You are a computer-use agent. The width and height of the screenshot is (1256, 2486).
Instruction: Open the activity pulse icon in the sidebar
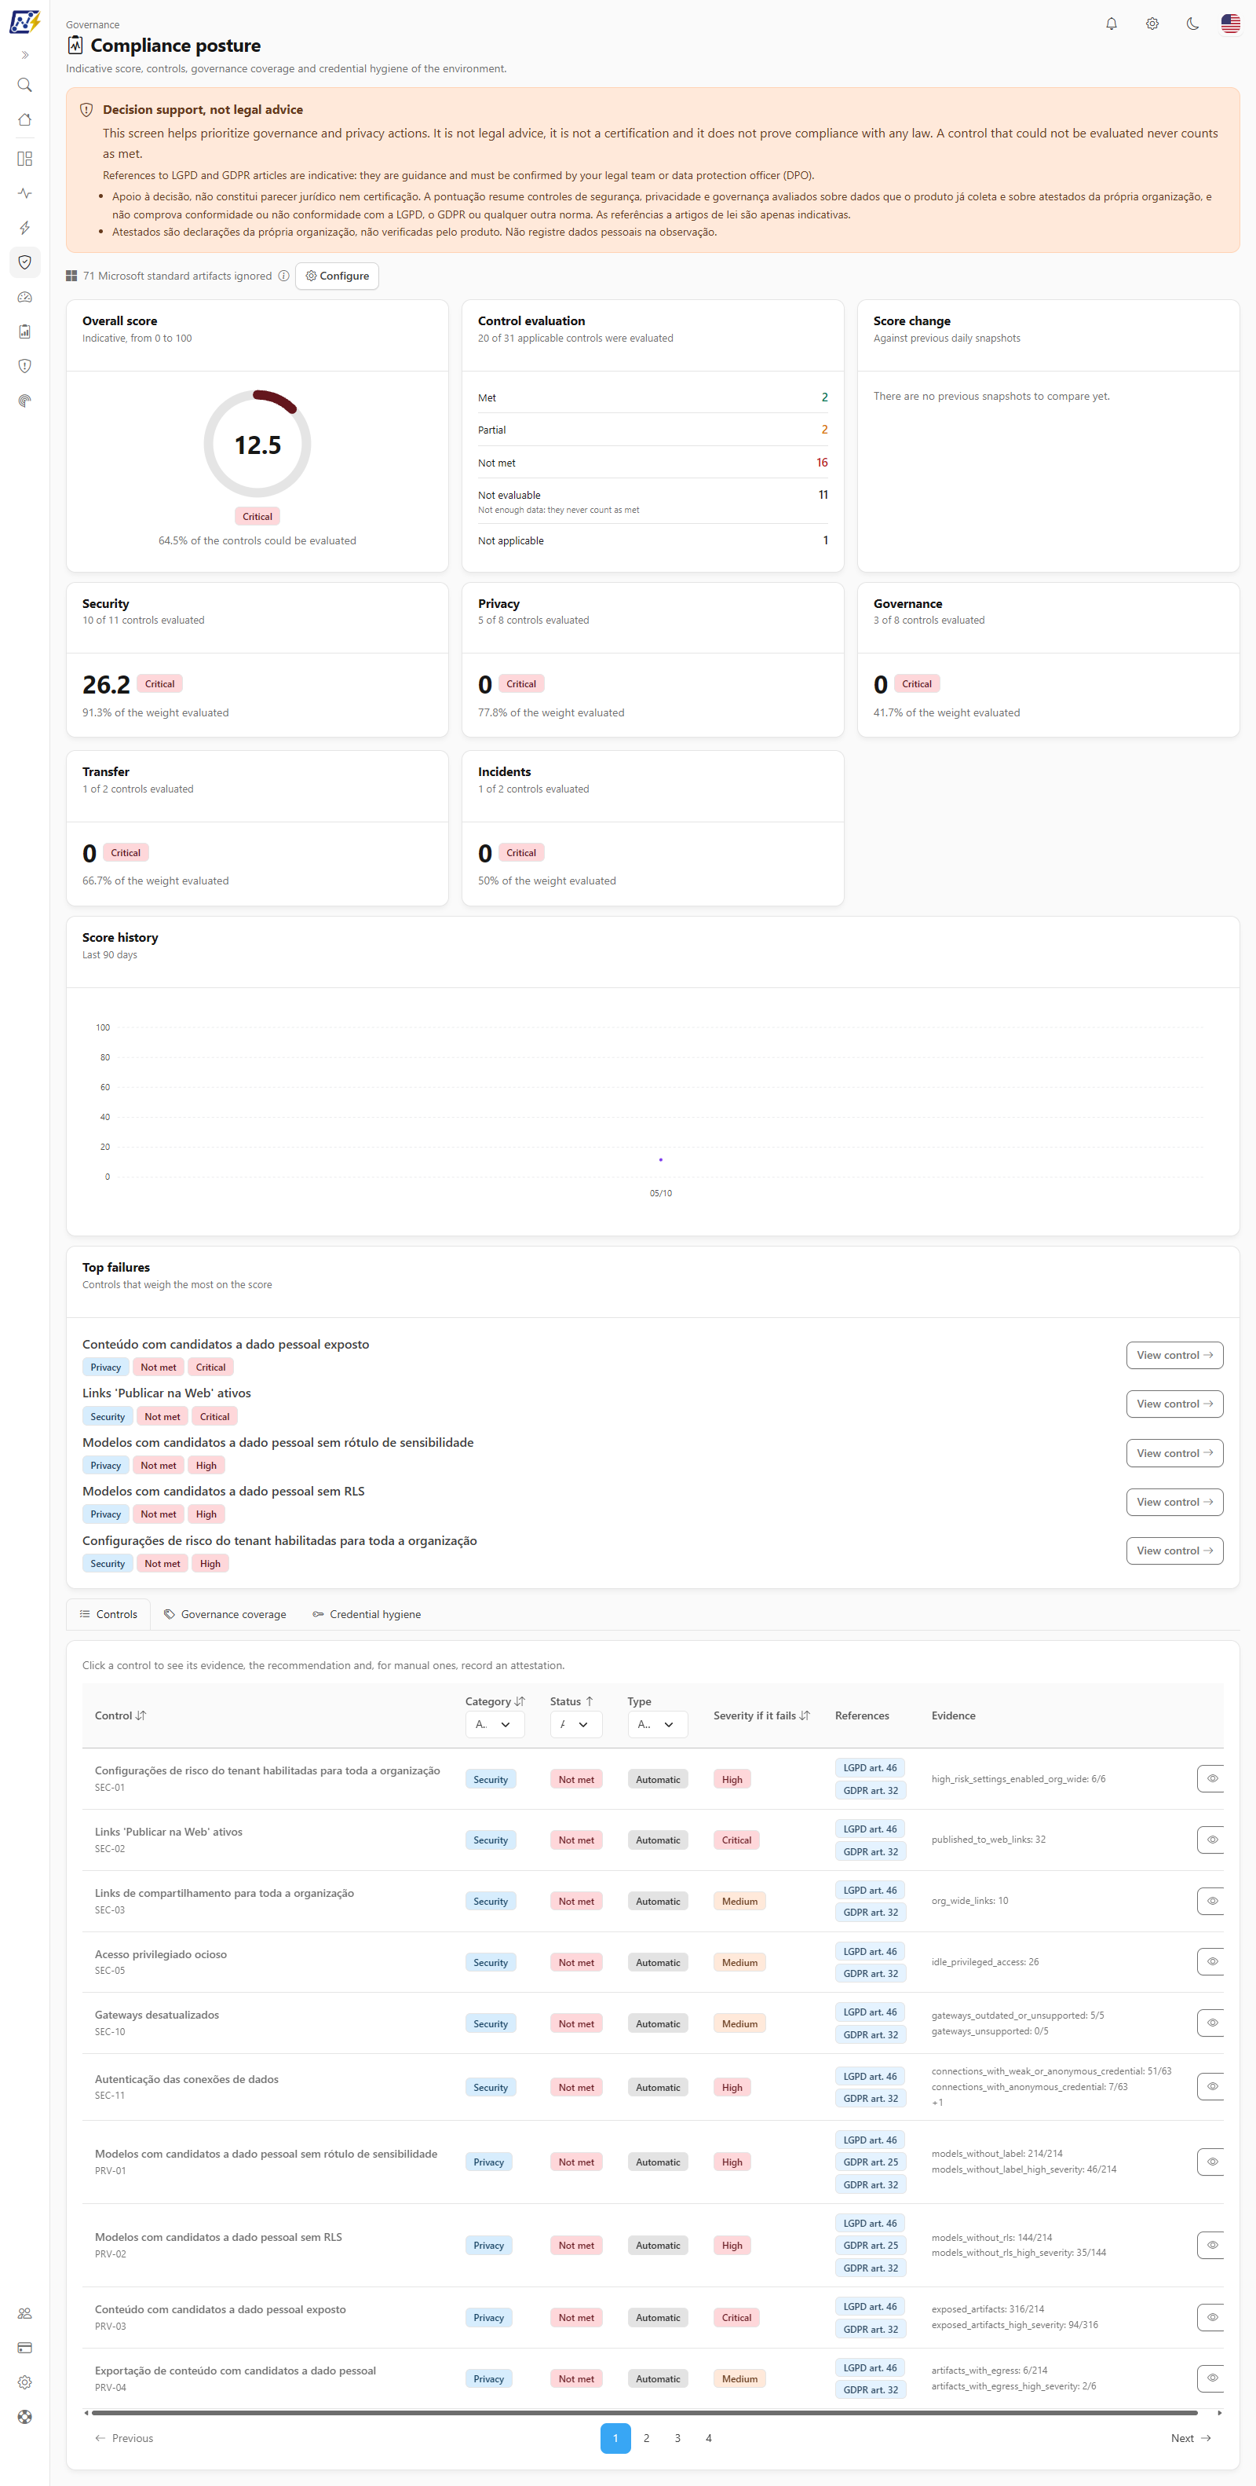point(25,193)
